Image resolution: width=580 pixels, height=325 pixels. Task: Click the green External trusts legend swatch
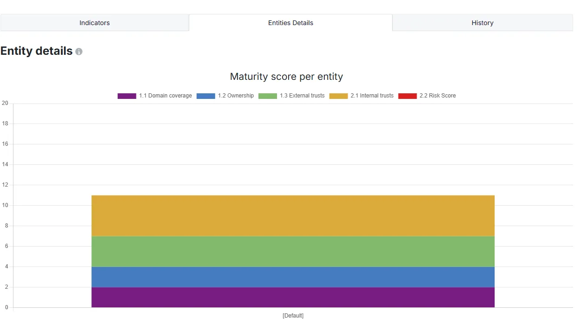(267, 96)
